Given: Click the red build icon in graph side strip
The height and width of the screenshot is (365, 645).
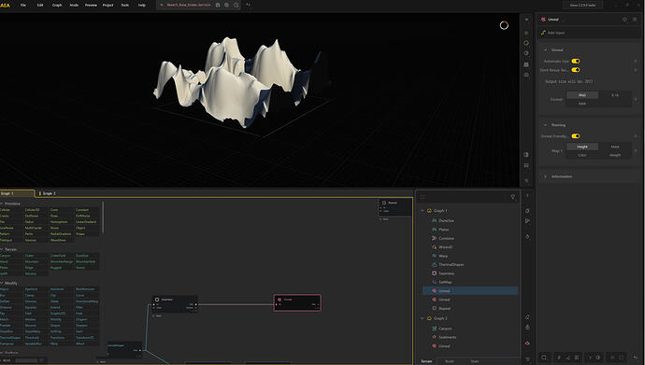Looking at the screenshot, I should (527, 344).
